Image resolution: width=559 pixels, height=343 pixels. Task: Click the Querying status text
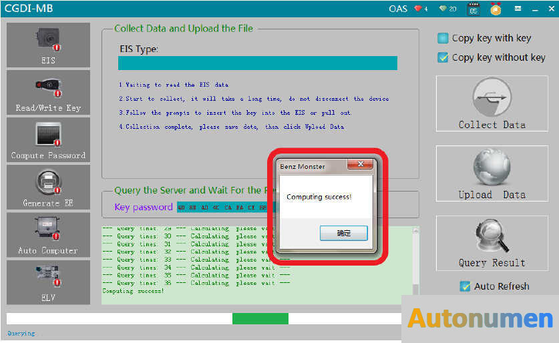coord(21,334)
